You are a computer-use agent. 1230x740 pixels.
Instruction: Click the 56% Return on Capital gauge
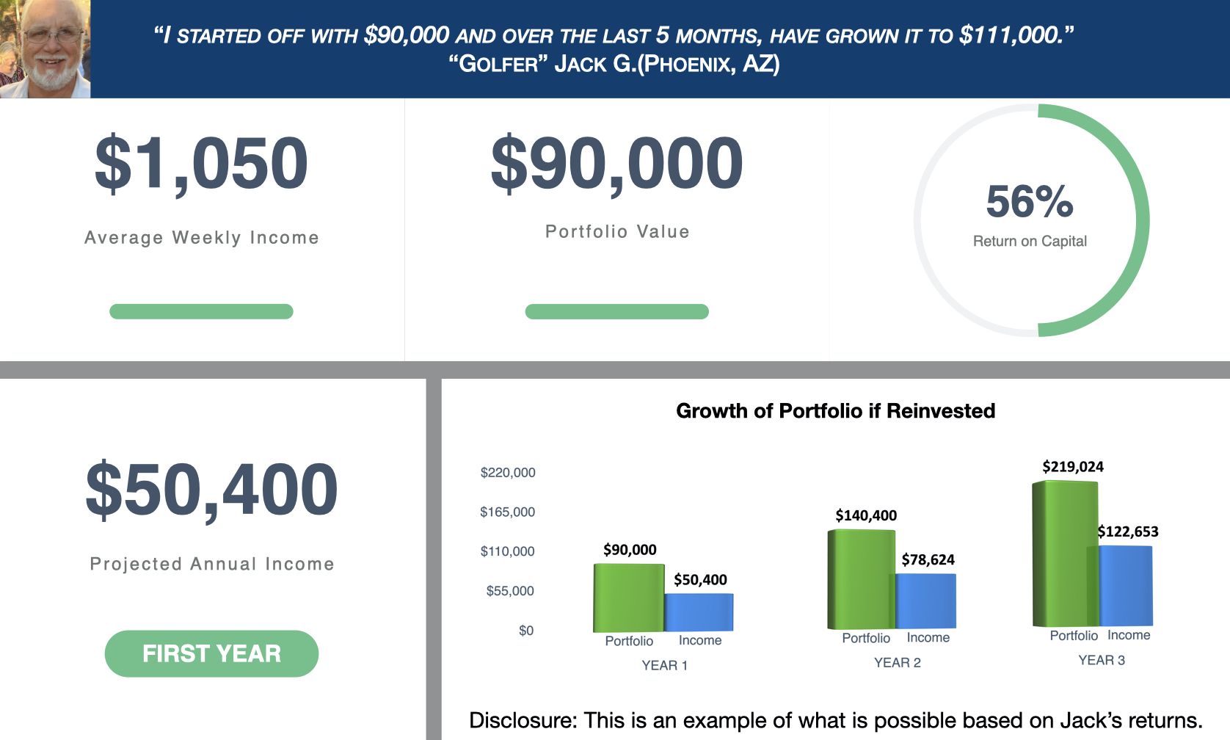pyautogui.click(x=1030, y=220)
